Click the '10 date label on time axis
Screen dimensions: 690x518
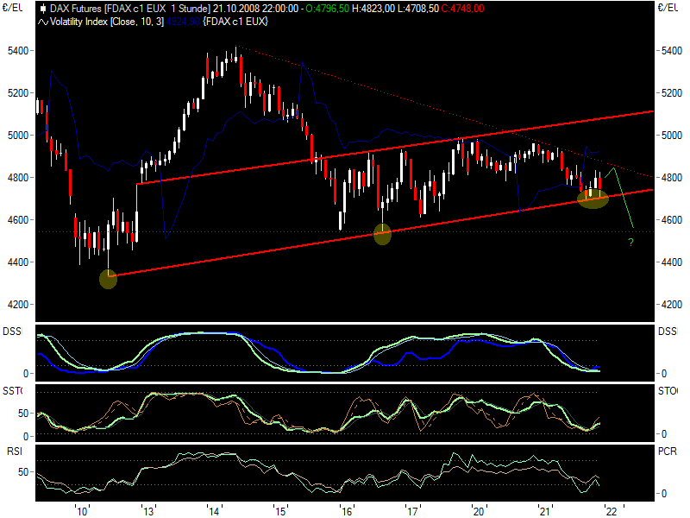point(81,511)
